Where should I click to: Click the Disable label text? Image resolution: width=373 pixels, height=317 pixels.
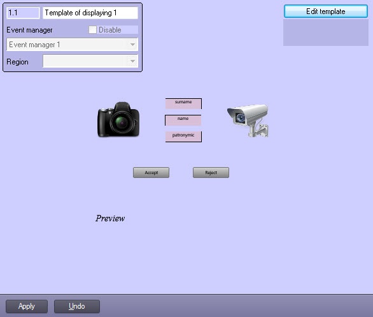[x=110, y=30]
